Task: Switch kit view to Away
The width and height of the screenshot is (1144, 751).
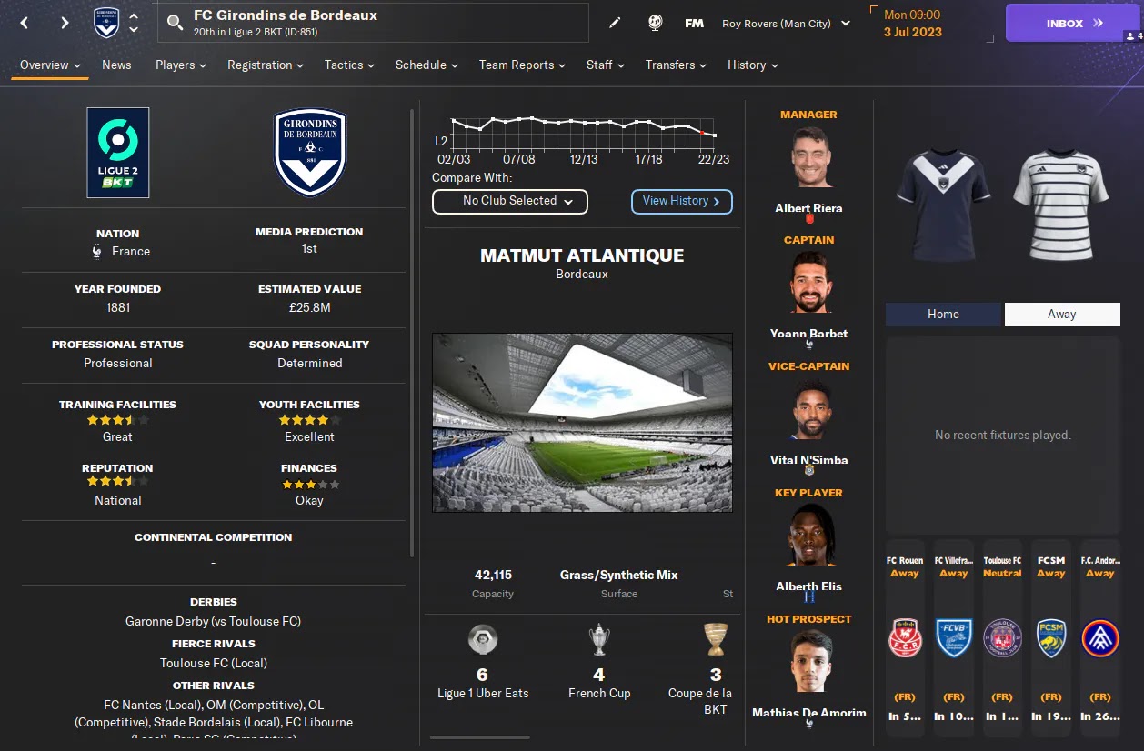Action: [1062, 314]
